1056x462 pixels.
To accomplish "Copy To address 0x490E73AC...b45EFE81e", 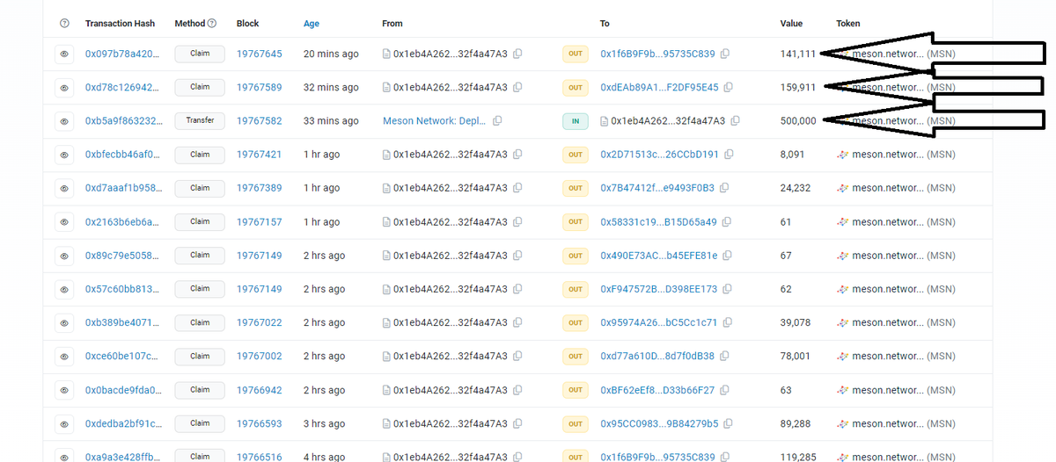I will 729,255.
